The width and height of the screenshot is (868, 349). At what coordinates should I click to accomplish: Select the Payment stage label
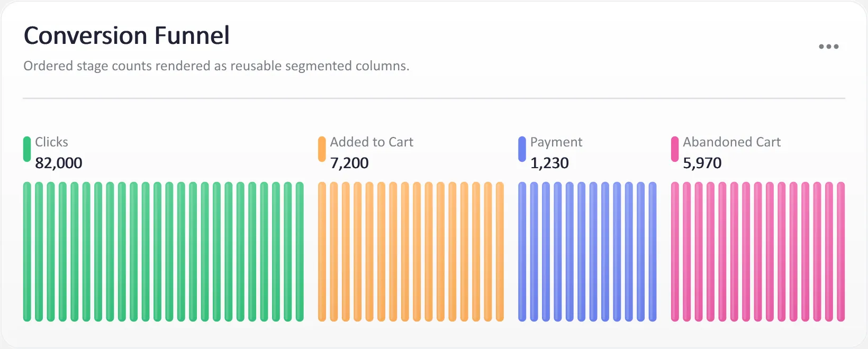coord(556,142)
